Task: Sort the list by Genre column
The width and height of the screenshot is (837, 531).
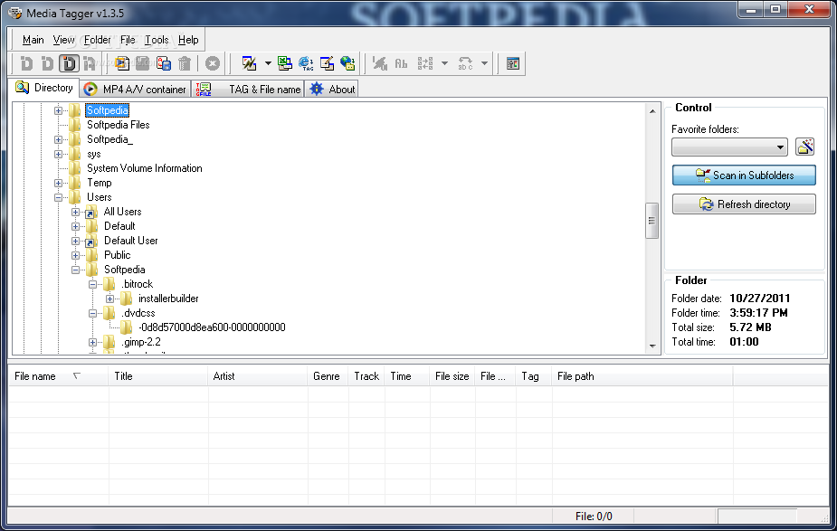Action: 328,376
